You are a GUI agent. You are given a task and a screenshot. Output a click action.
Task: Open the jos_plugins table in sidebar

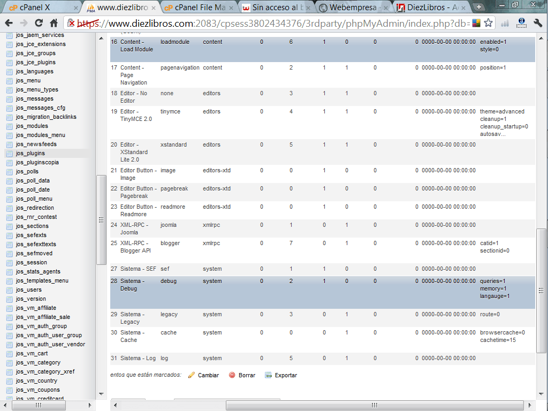click(x=31, y=153)
